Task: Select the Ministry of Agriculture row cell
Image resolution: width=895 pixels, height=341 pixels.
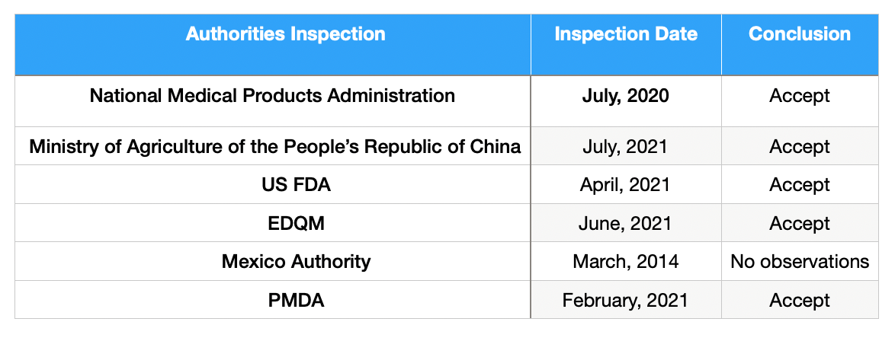Action: [273, 146]
